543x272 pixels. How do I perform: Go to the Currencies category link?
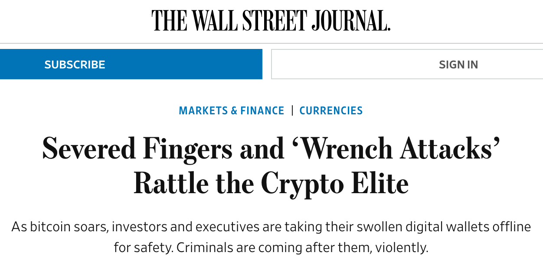(331, 110)
